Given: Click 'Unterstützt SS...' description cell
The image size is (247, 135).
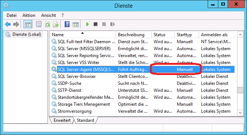Looking at the screenshot, I should (x=133, y=90).
